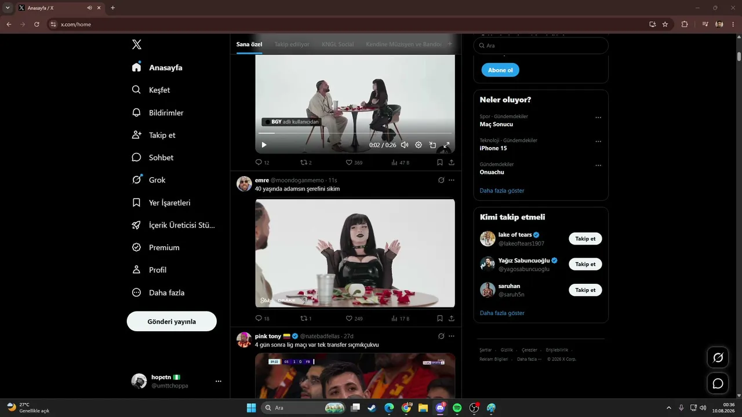Open the tab search dropdown arrow

point(8,8)
